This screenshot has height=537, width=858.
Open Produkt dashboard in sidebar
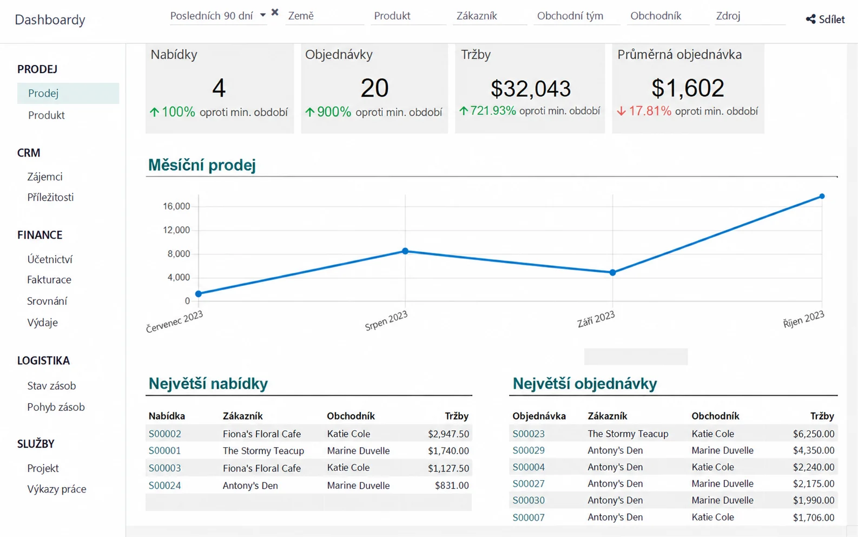[47, 115]
